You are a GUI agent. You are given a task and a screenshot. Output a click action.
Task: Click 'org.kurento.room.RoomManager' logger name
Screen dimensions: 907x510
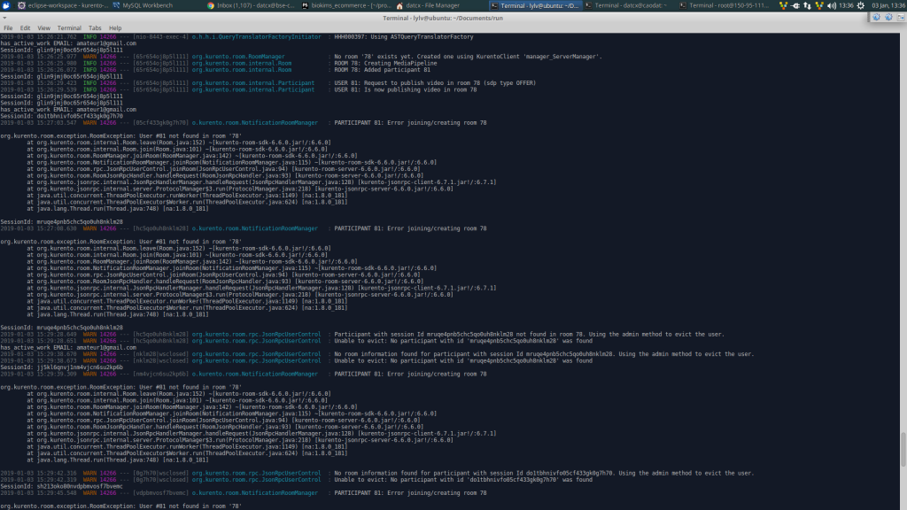coord(237,57)
